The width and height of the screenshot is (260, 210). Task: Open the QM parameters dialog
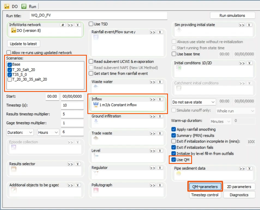205,187
